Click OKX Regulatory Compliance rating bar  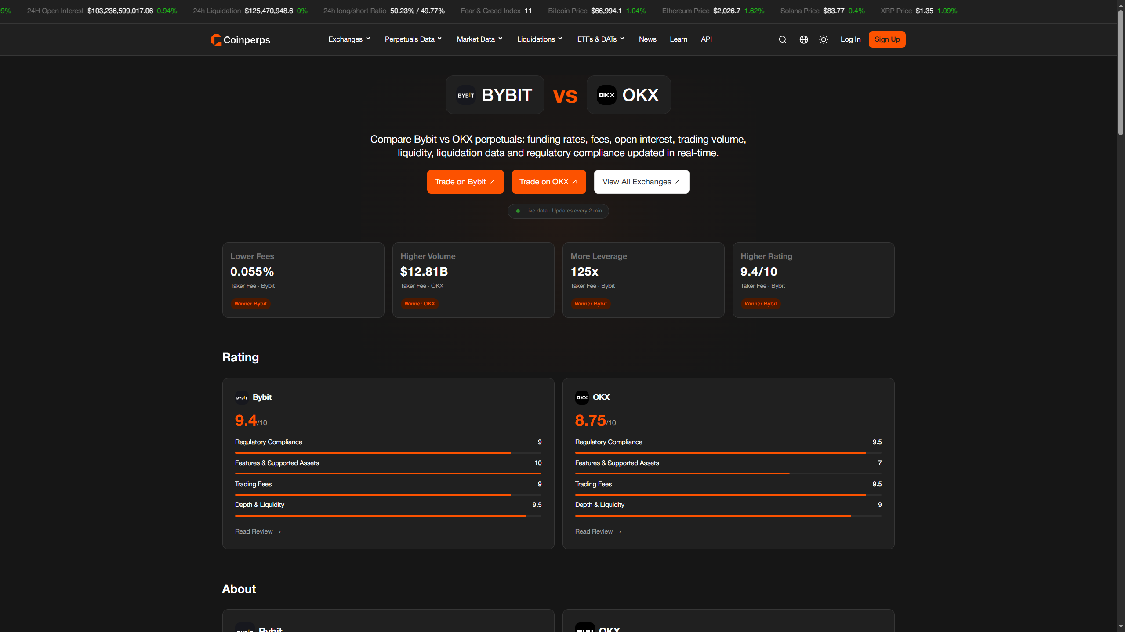click(x=729, y=452)
